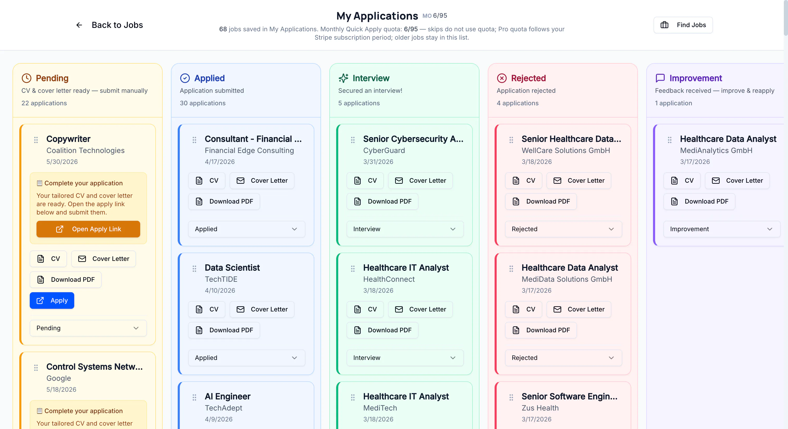The image size is (788, 429).
Task: Open the Rejected status dropdown on MediData card
Action: [563, 358]
